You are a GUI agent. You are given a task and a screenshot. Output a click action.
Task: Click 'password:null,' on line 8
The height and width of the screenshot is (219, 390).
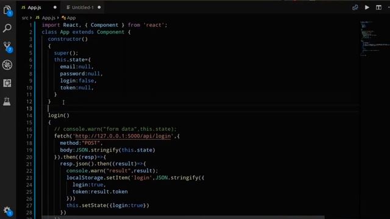[81, 74]
